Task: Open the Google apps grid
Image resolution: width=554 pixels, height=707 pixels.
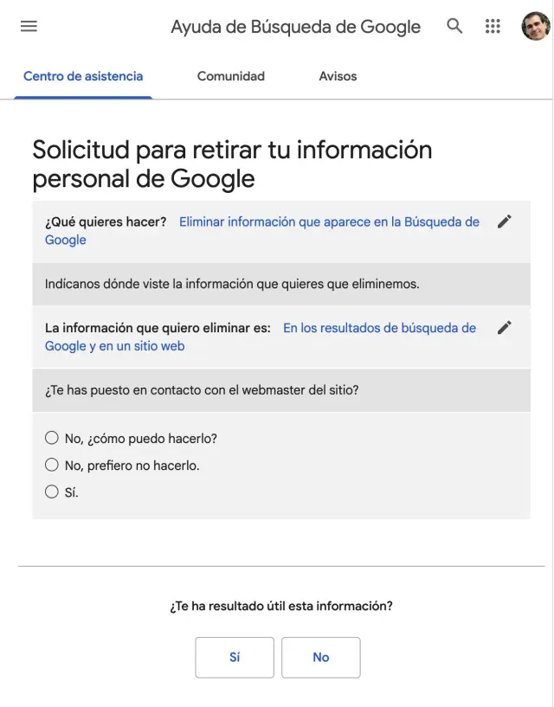Action: point(493,26)
